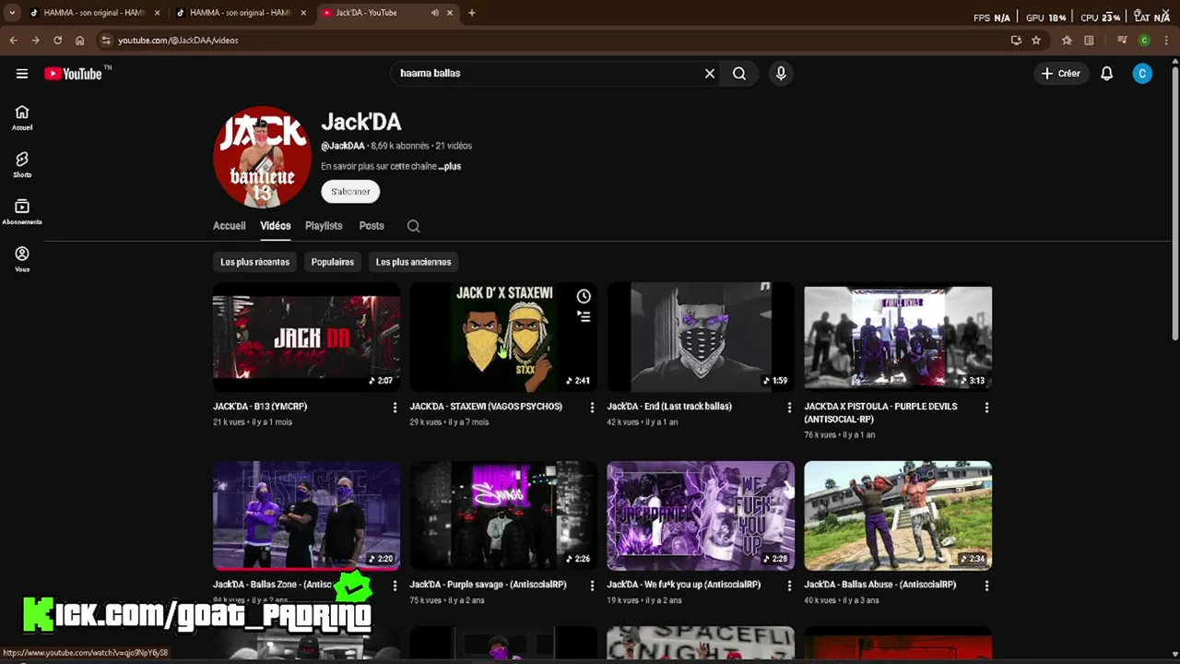
Task: Close the Jack'DA - YouTube tab
Action: click(451, 13)
